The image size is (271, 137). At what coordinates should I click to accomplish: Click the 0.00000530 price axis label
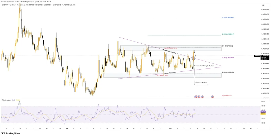coord(265,93)
